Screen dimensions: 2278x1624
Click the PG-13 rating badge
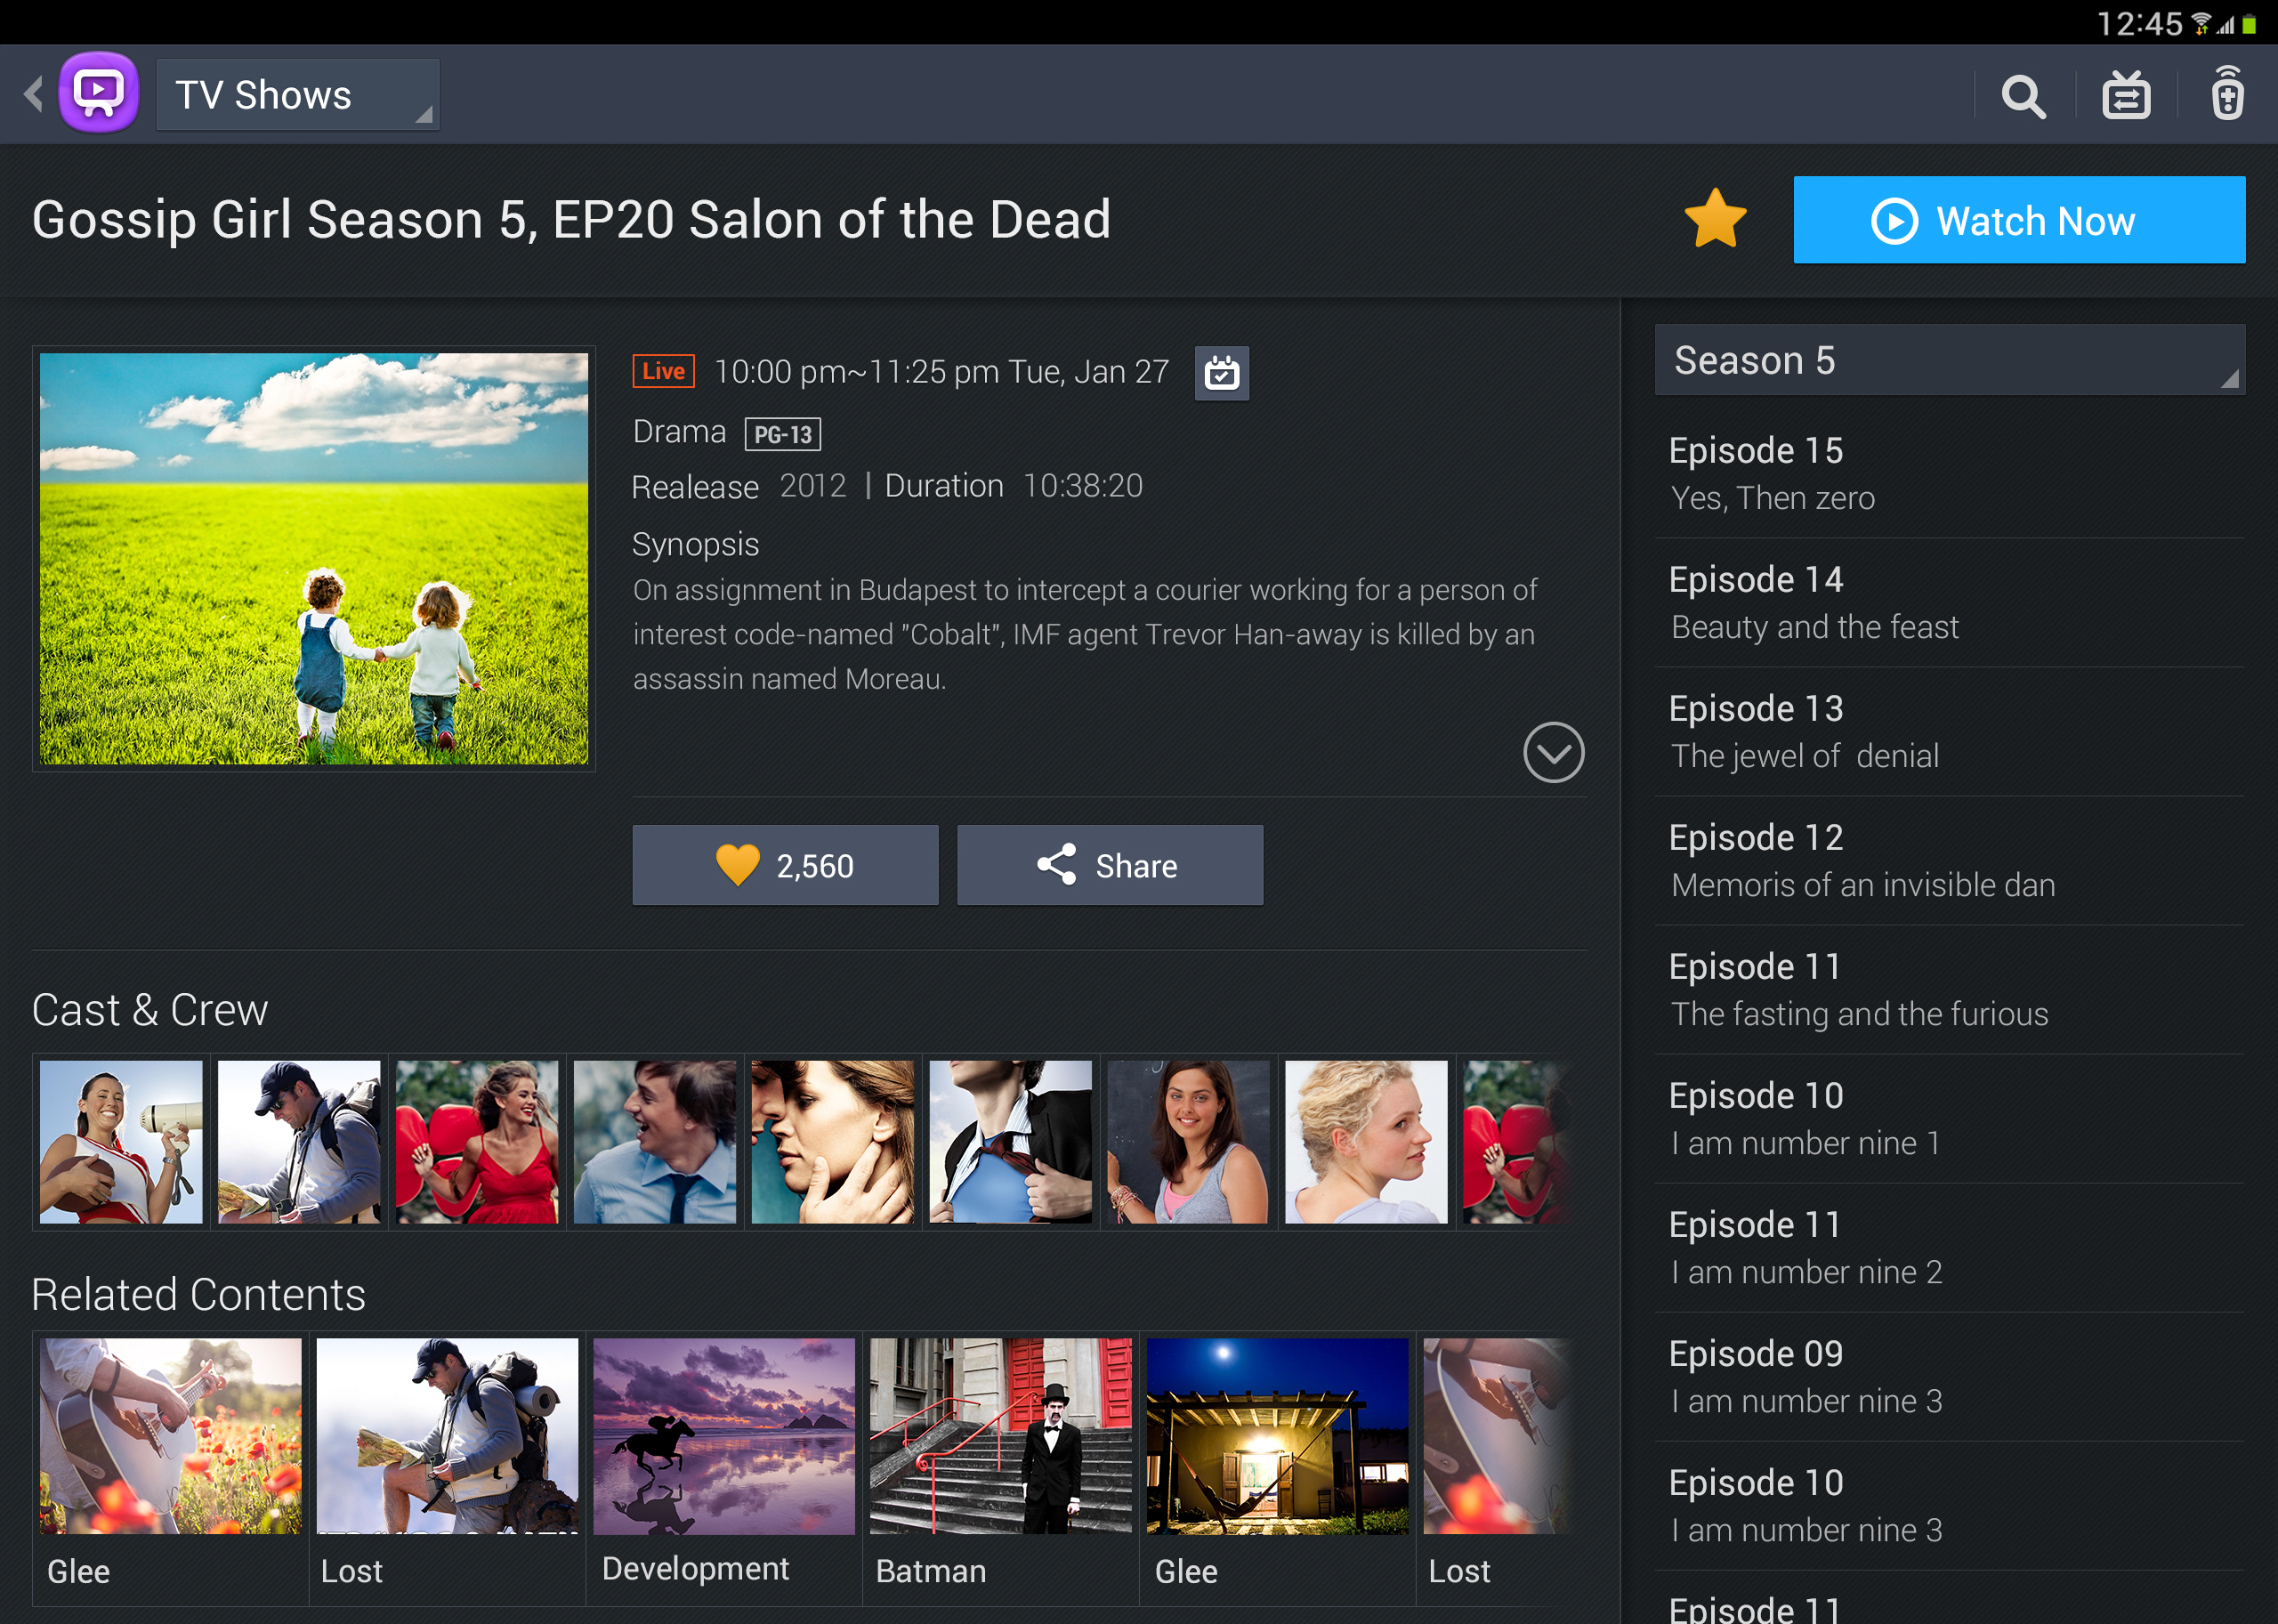tap(783, 434)
